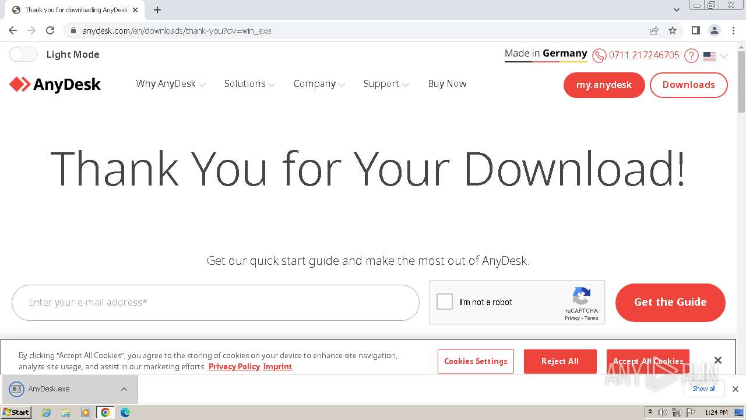Open the help question mark icon
This screenshot has width=746, height=420.
[x=691, y=55]
